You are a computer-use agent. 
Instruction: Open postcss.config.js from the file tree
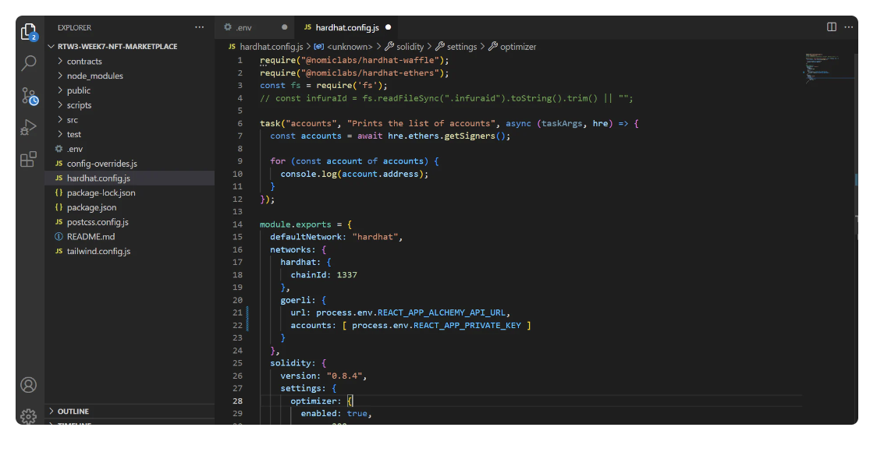(130, 222)
